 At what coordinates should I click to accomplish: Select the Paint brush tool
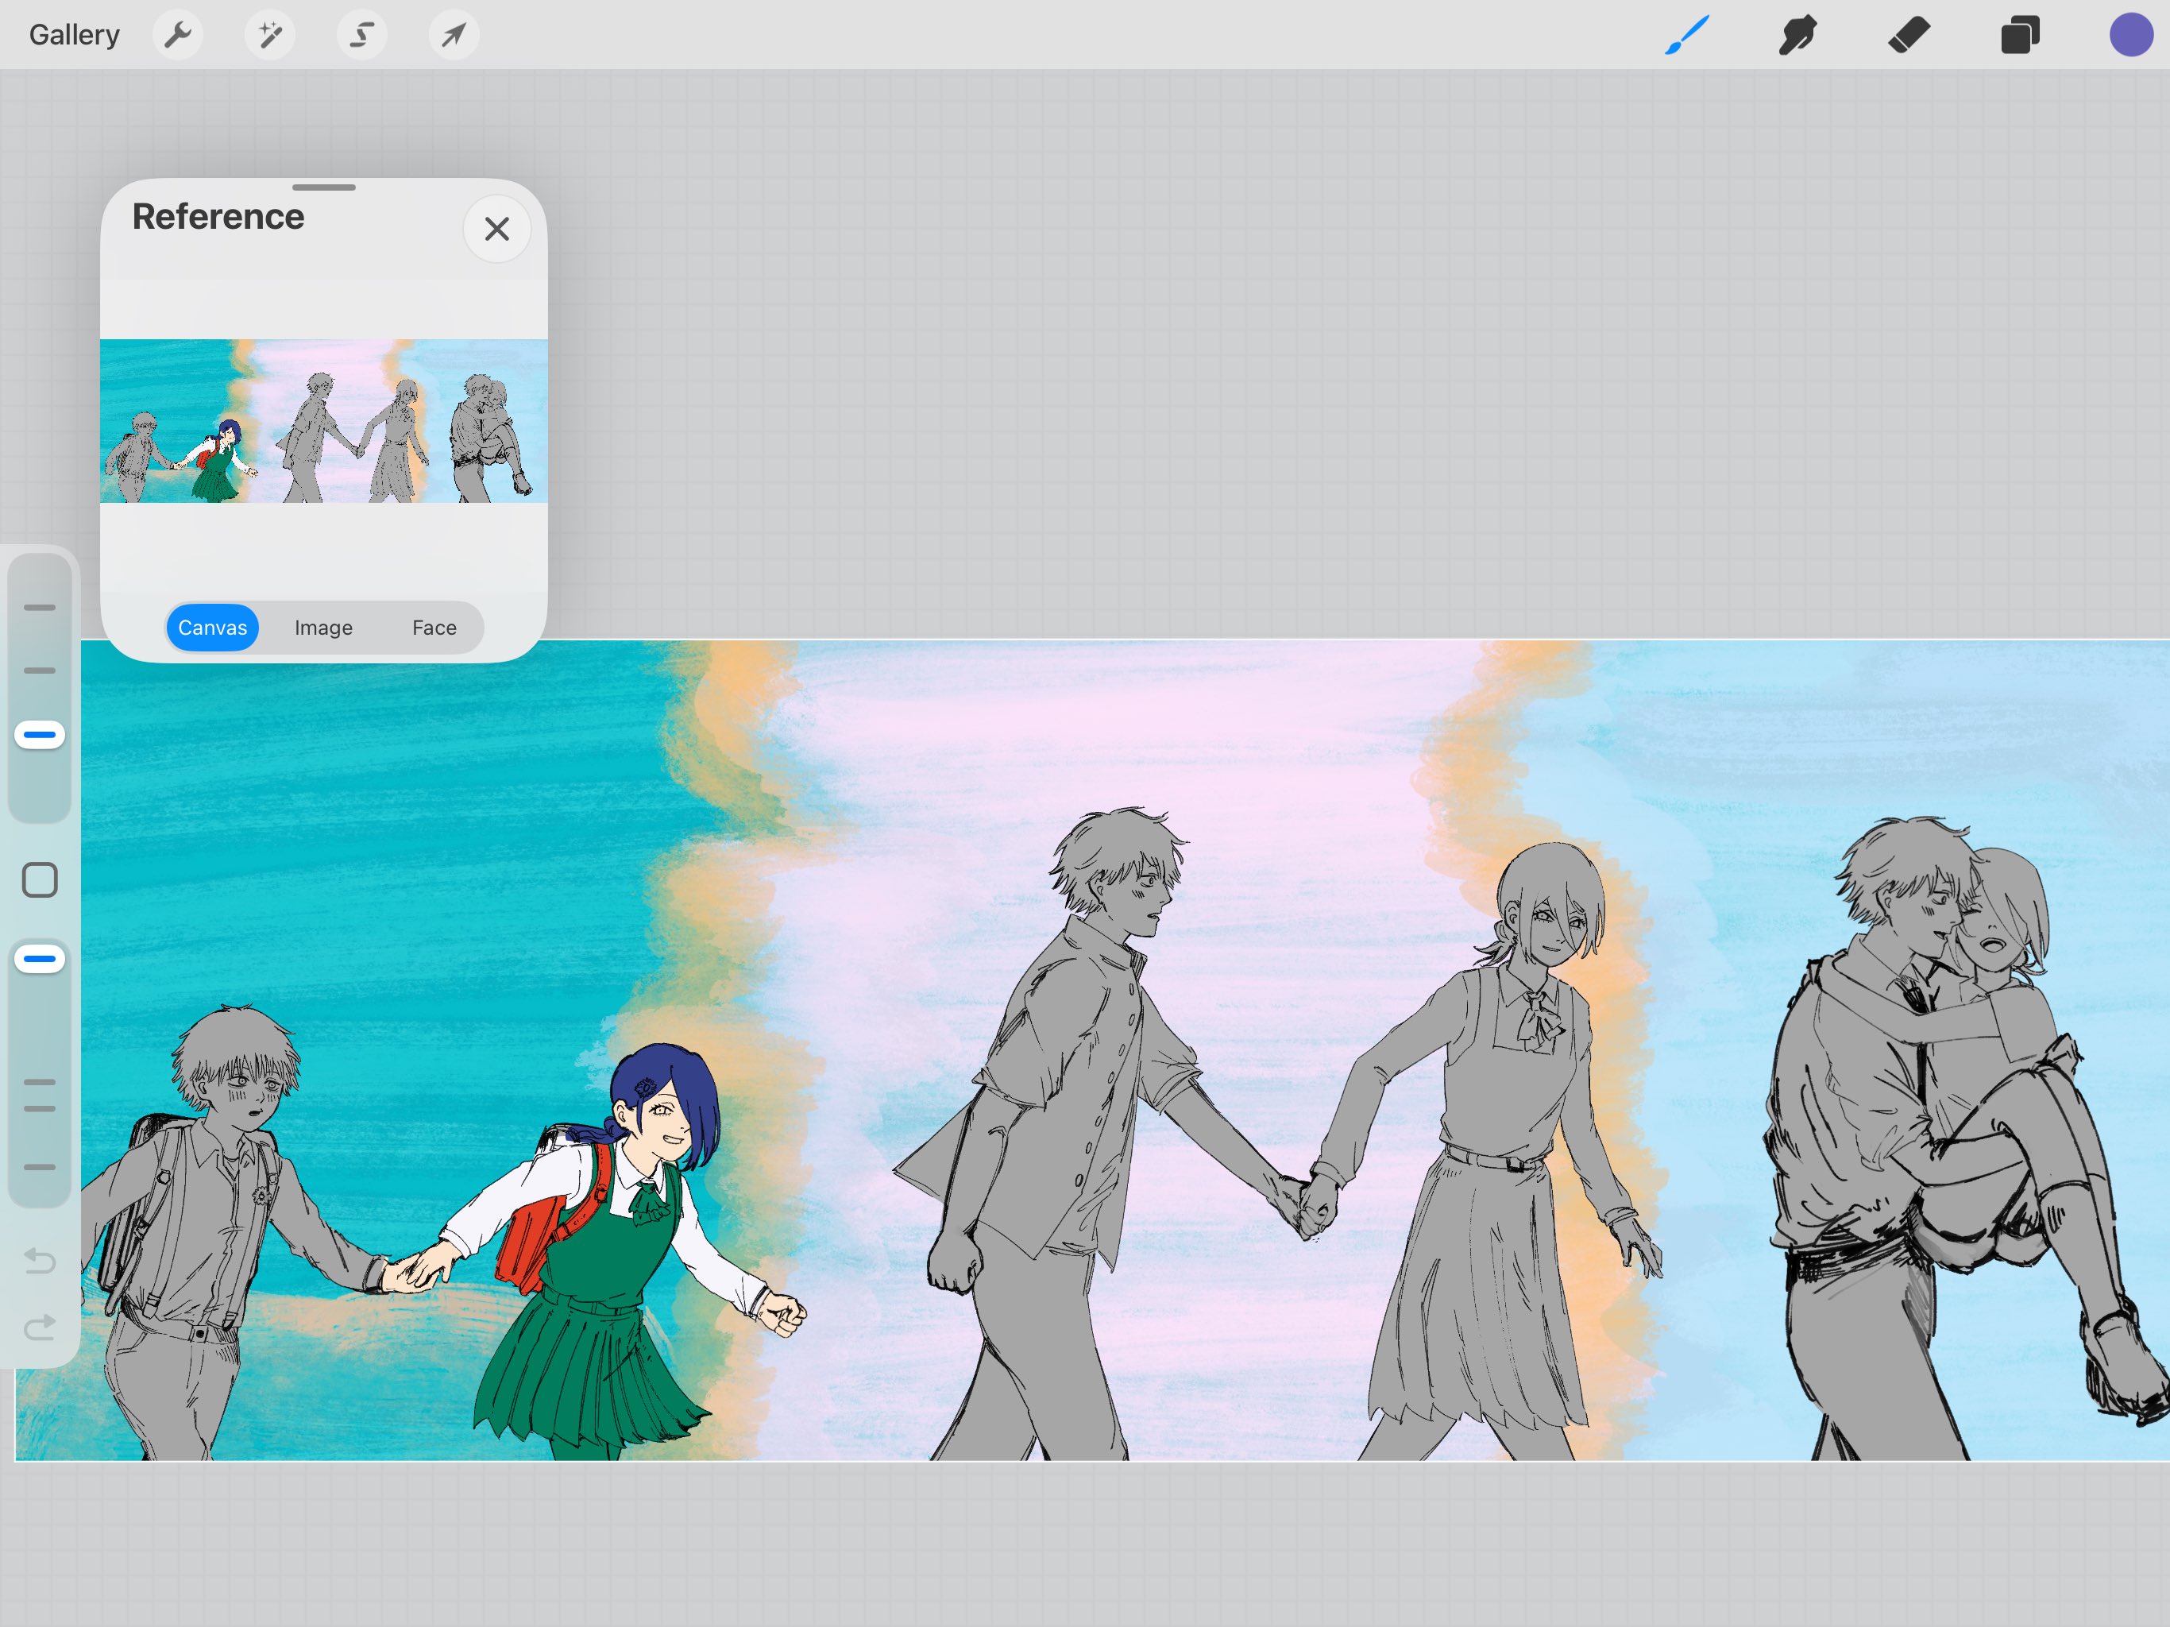pyautogui.click(x=1686, y=35)
